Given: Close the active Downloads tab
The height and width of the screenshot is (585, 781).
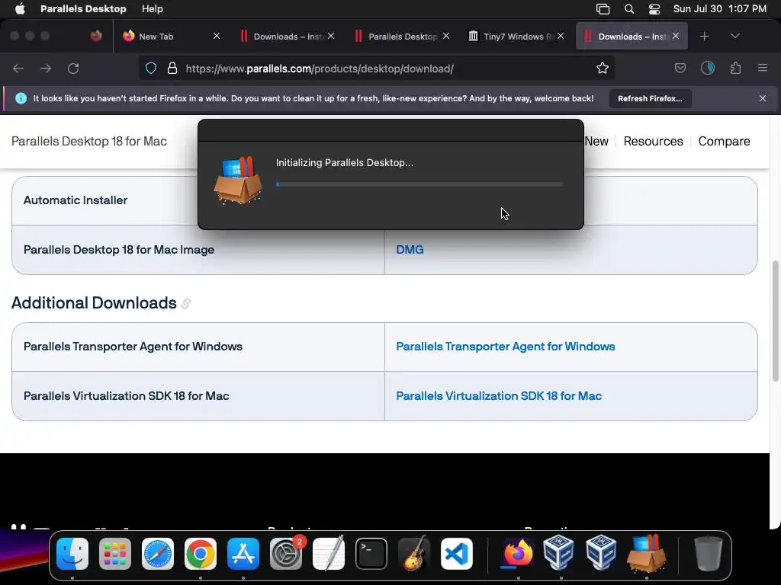Looking at the screenshot, I should (x=676, y=37).
